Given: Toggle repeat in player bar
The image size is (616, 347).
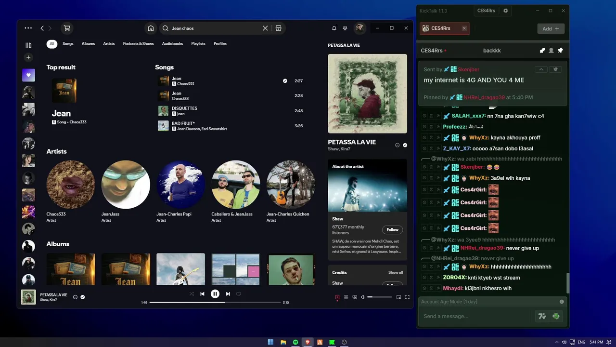Looking at the screenshot, I should pyautogui.click(x=238, y=294).
